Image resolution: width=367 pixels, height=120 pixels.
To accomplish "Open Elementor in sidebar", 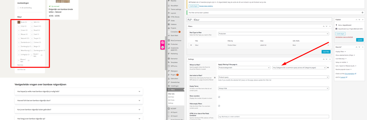I will [174, 58].
